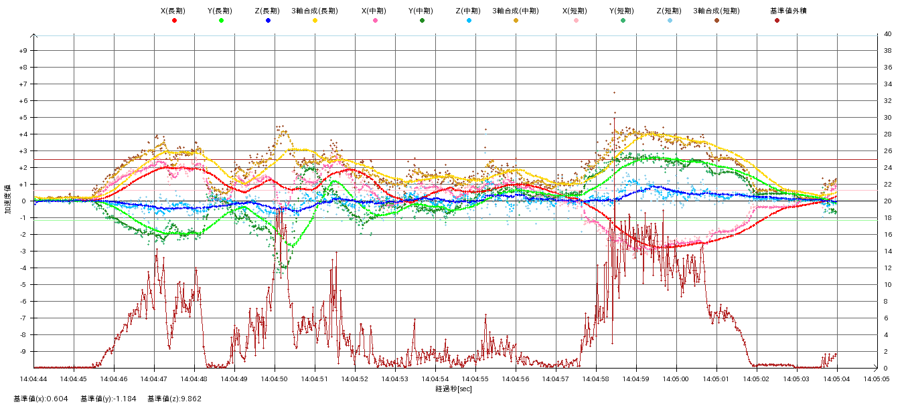This screenshot has width=904, height=408.
Task: Select the 基準値(y):-1.184 readout
Action: click(108, 399)
